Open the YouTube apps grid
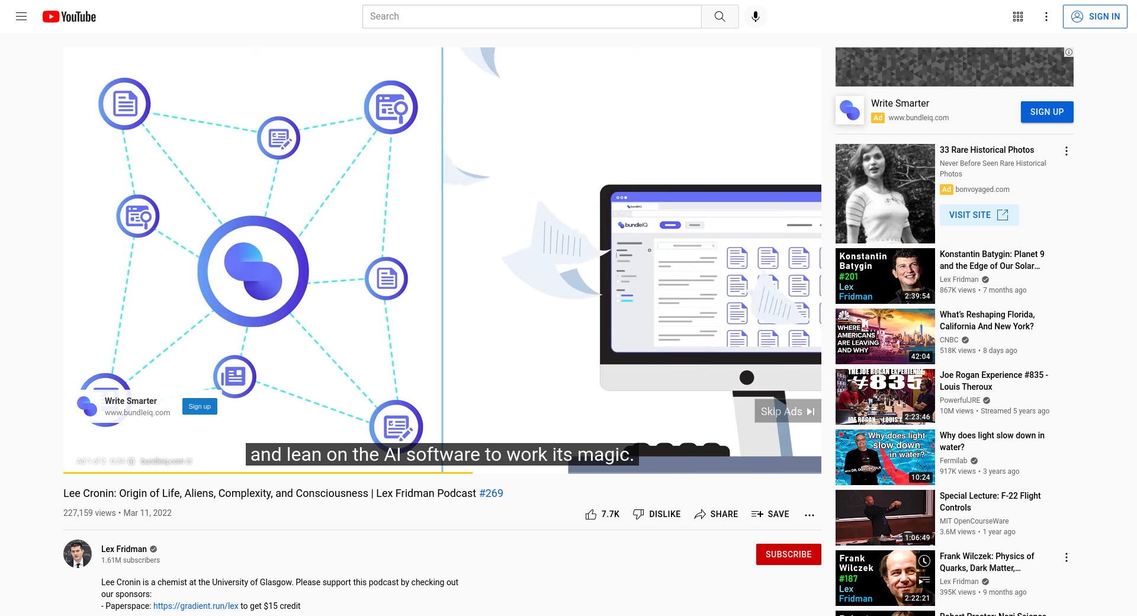This screenshot has height=616, width=1137. point(1018,17)
